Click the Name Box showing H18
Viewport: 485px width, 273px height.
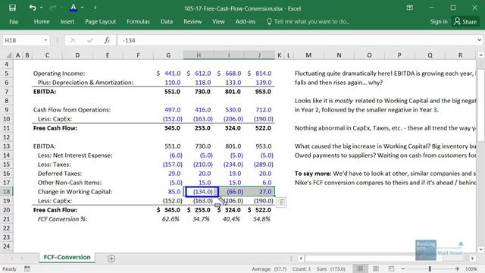coord(22,40)
